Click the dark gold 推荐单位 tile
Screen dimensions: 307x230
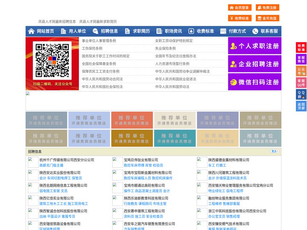click(132, 138)
